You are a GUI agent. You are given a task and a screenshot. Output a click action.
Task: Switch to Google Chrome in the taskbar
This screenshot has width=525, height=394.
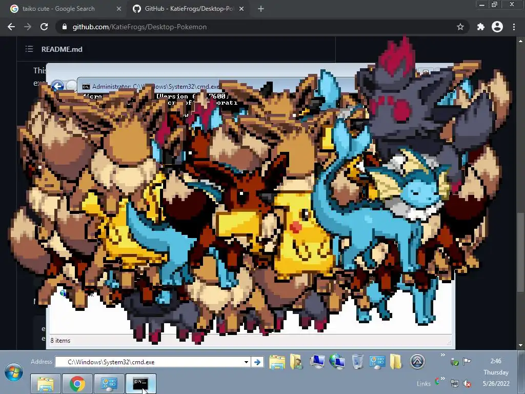click(x=77, y=384)
